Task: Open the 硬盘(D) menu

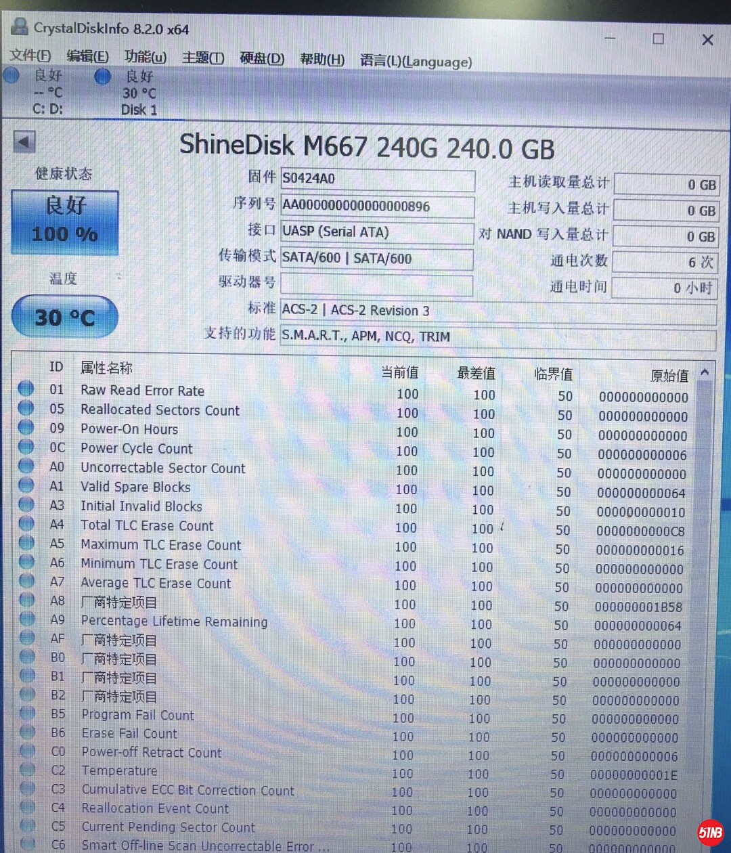Action: [x=262, y=58]
